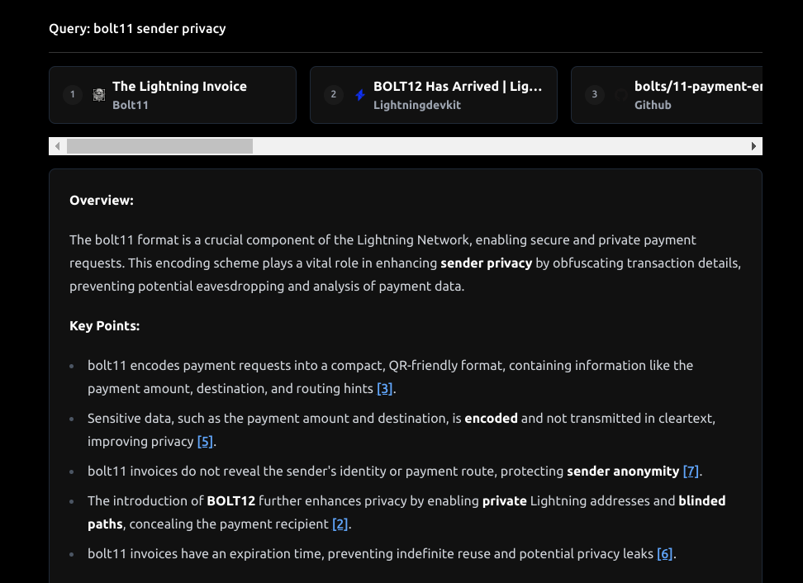Click the number 3 source badge
The image size is (803, 583).
click(x=595, y=95)
